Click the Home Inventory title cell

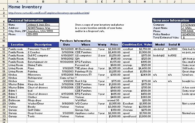25,7
